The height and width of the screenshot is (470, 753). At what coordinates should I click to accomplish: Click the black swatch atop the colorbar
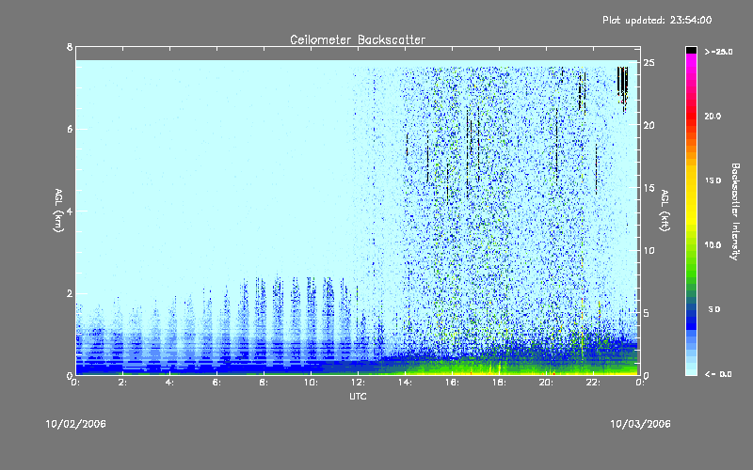(691, 50)
